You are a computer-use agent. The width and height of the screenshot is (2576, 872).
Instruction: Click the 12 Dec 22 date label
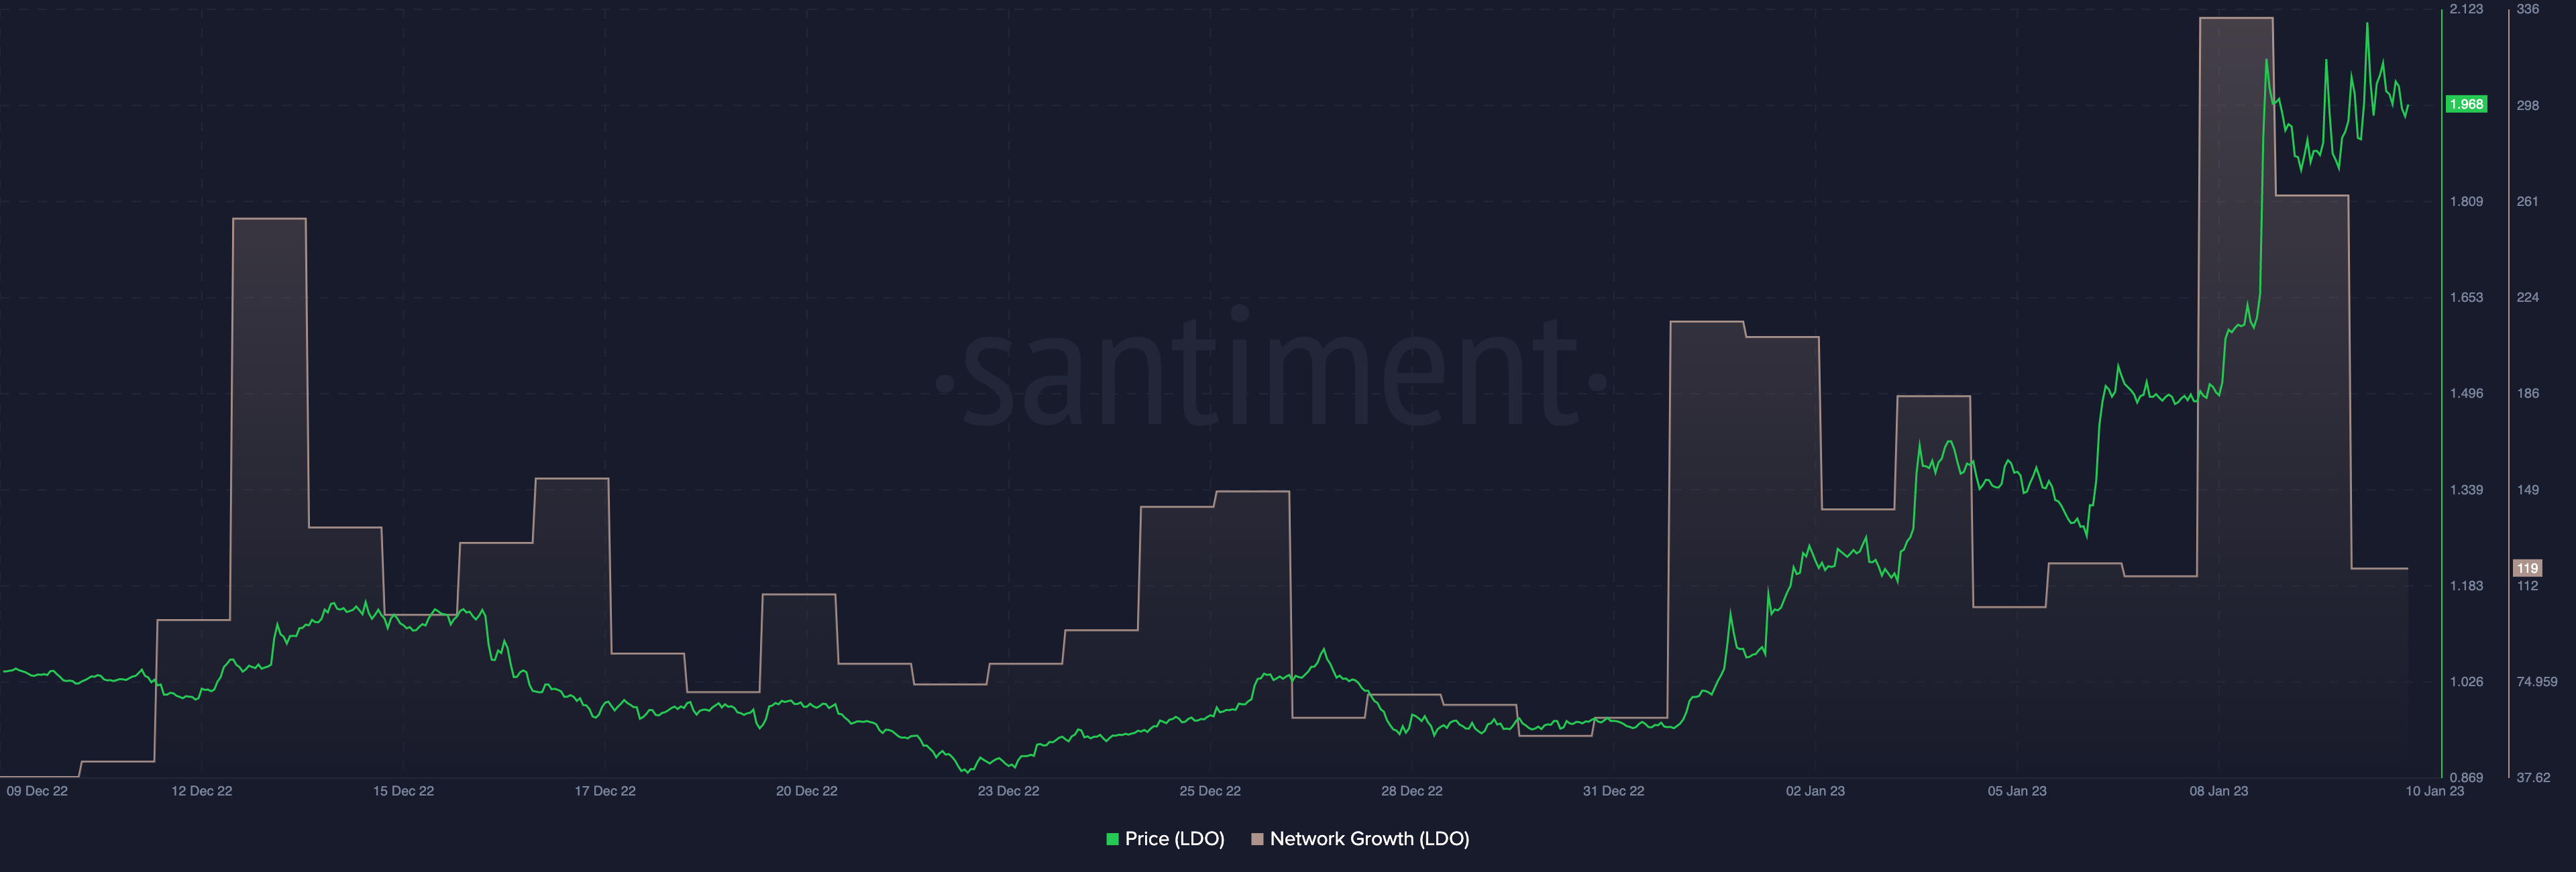[202, 791]
